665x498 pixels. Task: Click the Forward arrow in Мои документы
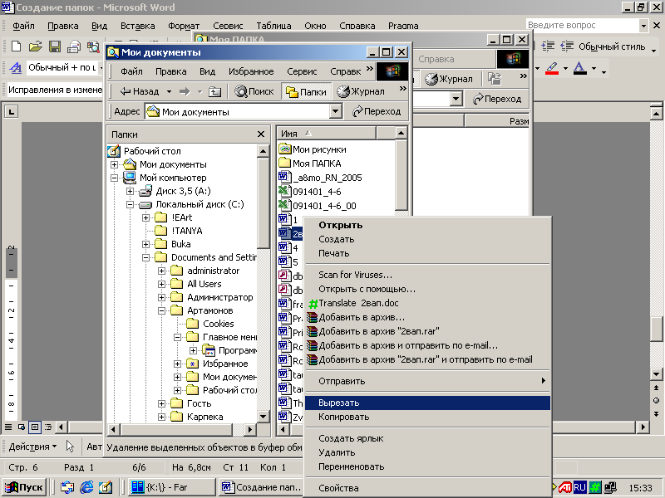[185, 91]
